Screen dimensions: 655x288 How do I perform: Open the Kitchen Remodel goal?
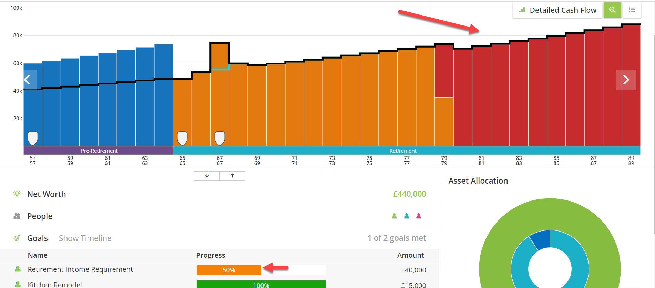point(55,285)
